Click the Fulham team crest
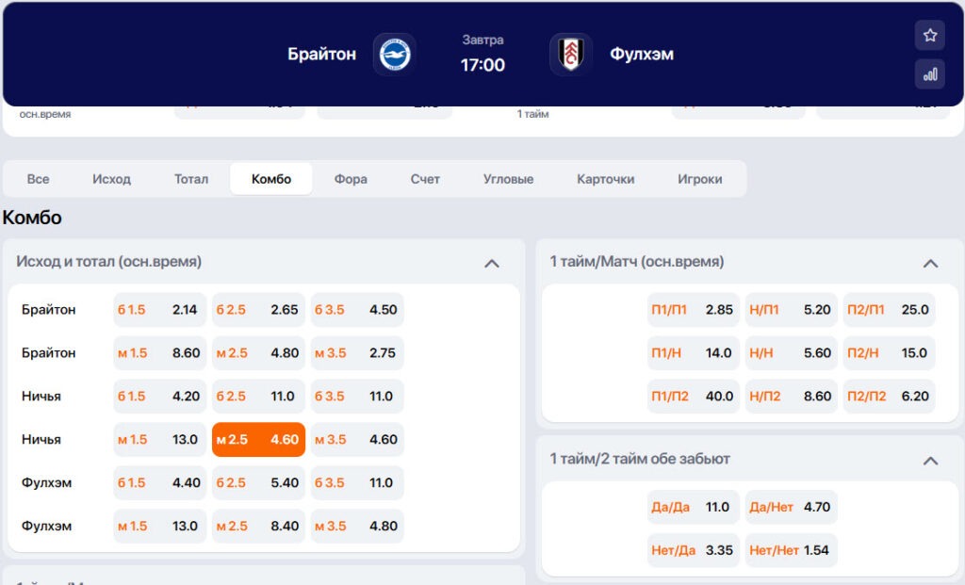Viewport: 965px width, 585px height. click(x=570, y=54)
